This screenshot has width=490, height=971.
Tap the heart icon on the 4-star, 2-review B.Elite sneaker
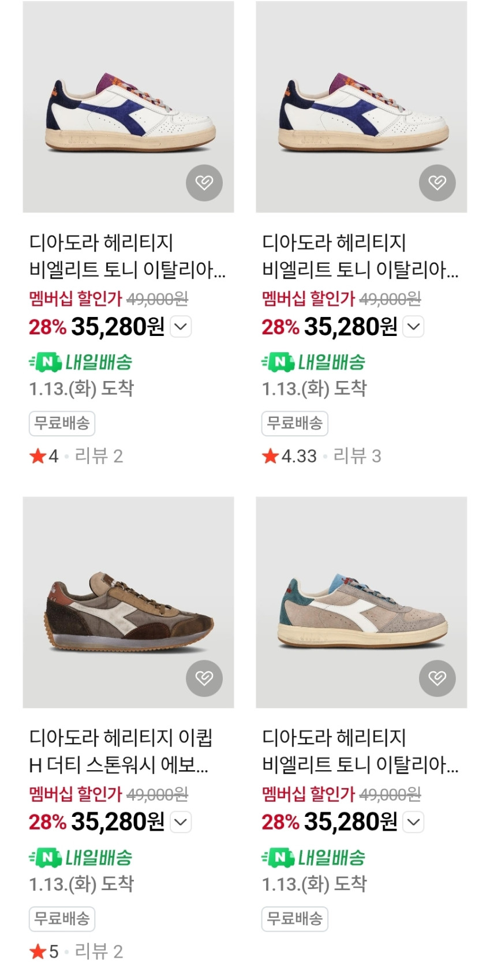204,183
